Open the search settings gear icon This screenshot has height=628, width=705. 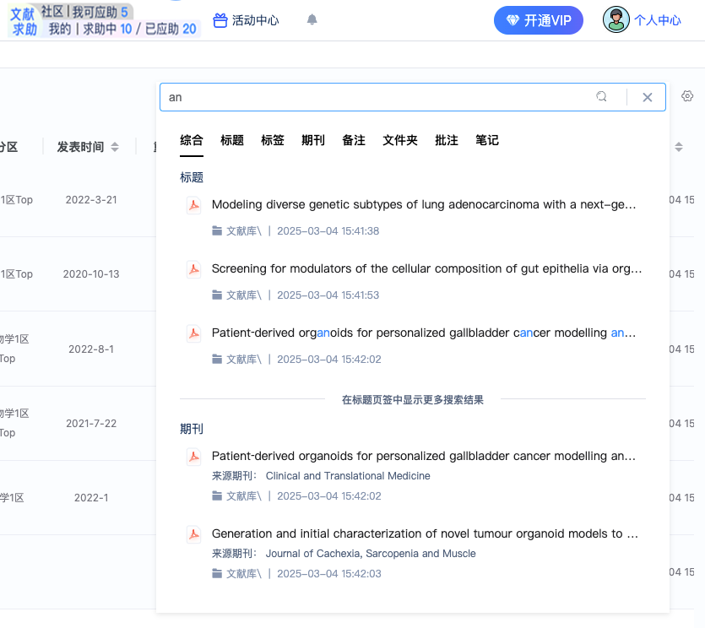click(687, 96)
